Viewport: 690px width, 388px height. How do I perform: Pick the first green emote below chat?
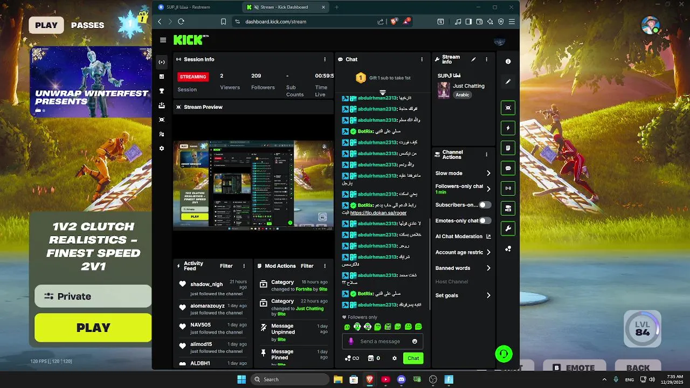pyautogui.click(x=347, y=327)
